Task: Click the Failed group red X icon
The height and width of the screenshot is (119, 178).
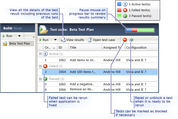Action: click(x=45, y=66)
